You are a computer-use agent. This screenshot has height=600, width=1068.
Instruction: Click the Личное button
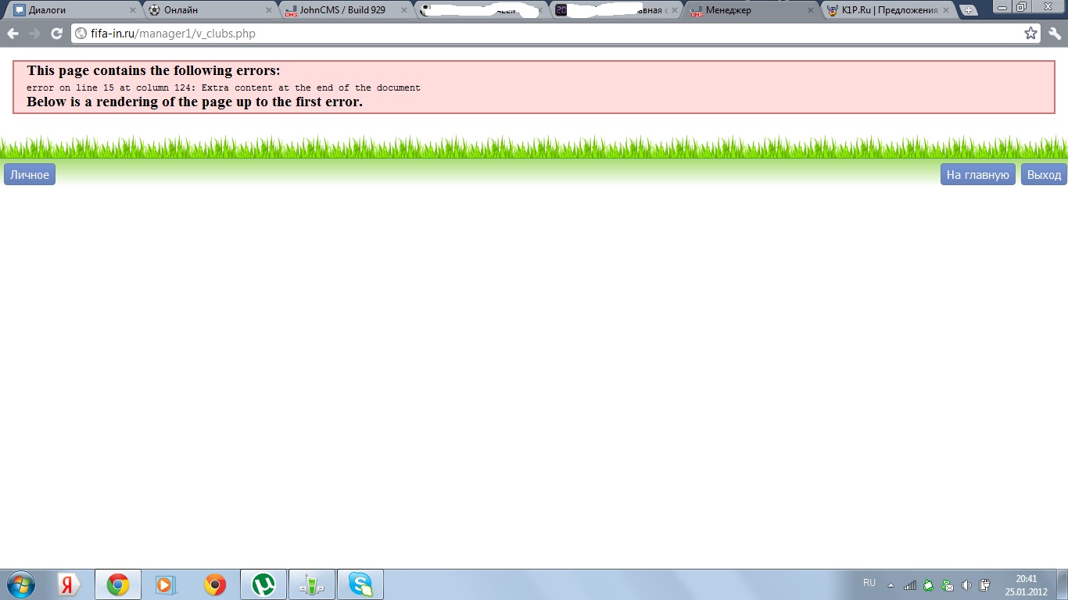click(30, 175)
